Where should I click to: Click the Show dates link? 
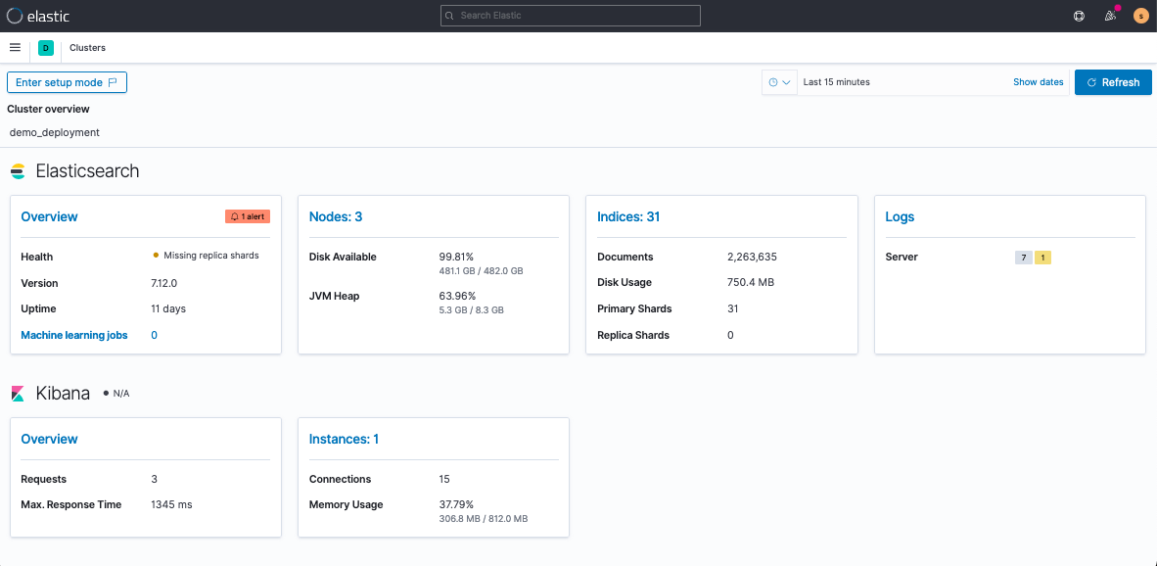pos(1039,82)
